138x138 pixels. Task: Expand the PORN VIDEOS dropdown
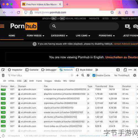coord(36,36)
